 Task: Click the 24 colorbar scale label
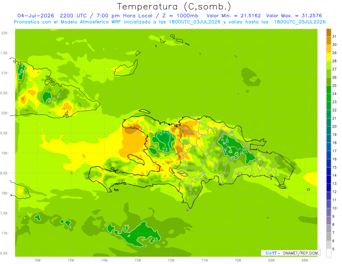click(x=335, y=94)
